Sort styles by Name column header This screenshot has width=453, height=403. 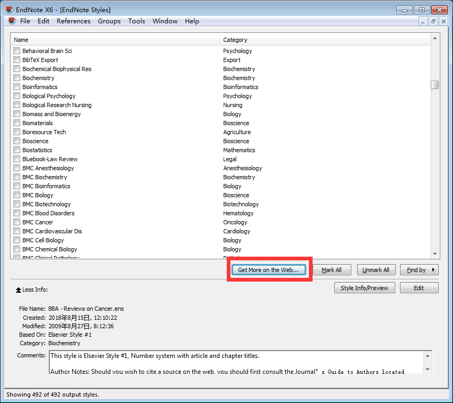tap(116, 40)
